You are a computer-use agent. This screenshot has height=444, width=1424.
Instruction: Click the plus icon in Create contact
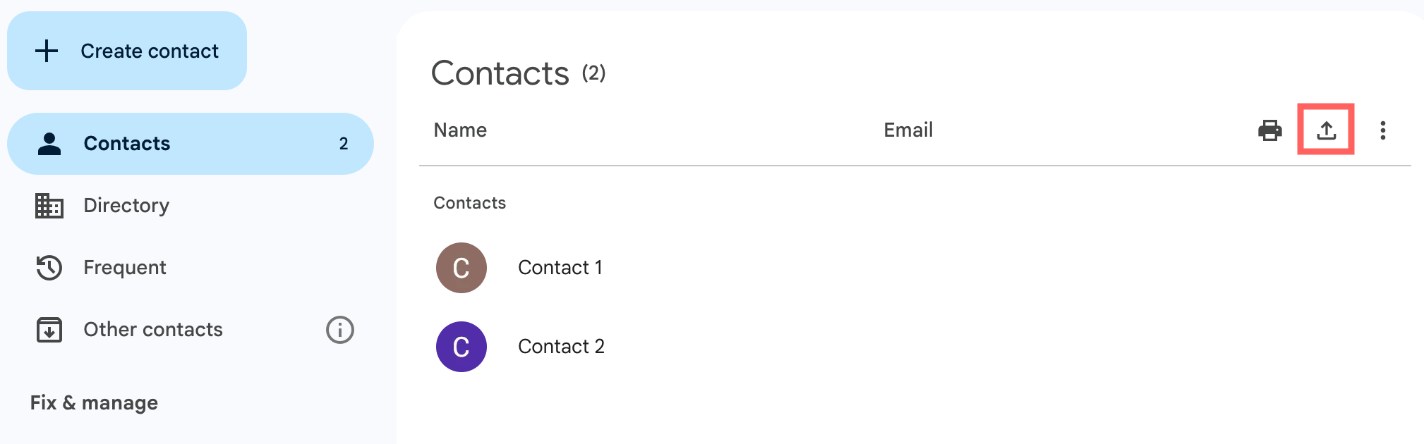tap(47, 51)
